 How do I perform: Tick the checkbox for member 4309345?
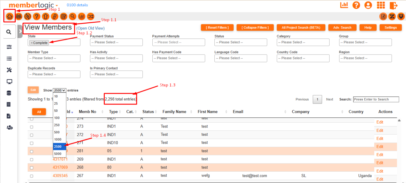click(32, 176)
